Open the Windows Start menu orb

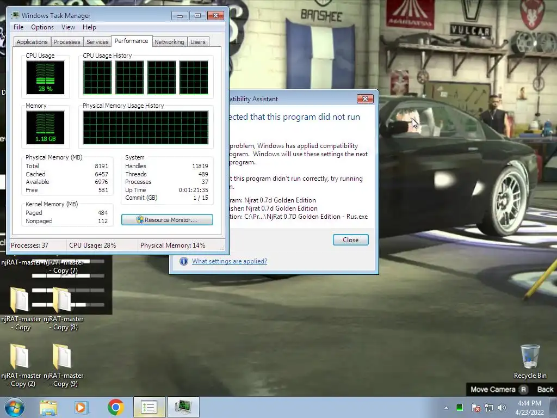click(15, 407)
